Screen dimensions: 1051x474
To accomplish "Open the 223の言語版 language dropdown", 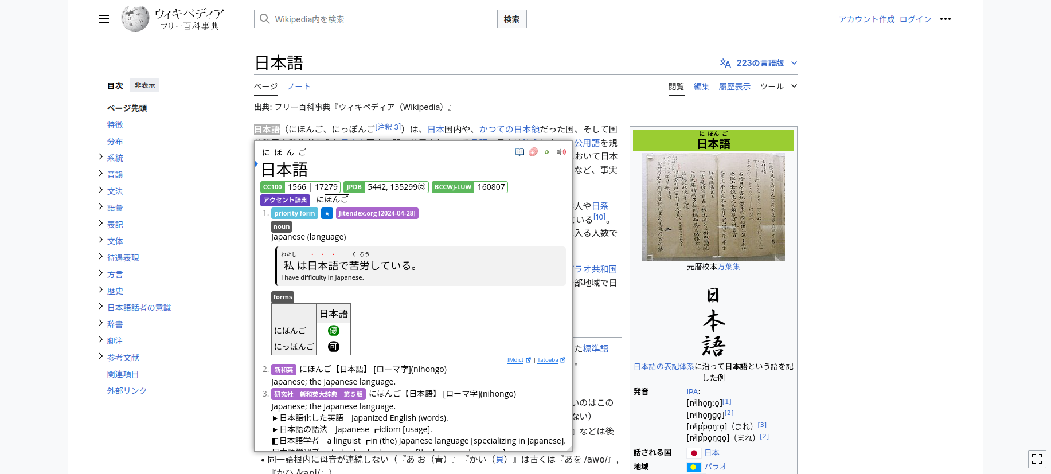I will pos(759,63).
